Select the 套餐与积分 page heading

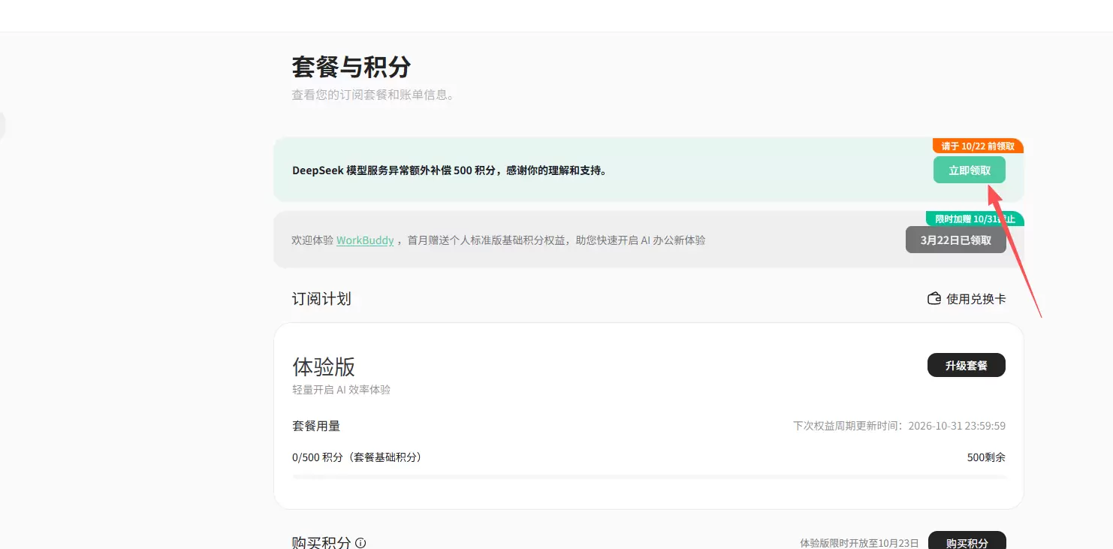[351, 67]
